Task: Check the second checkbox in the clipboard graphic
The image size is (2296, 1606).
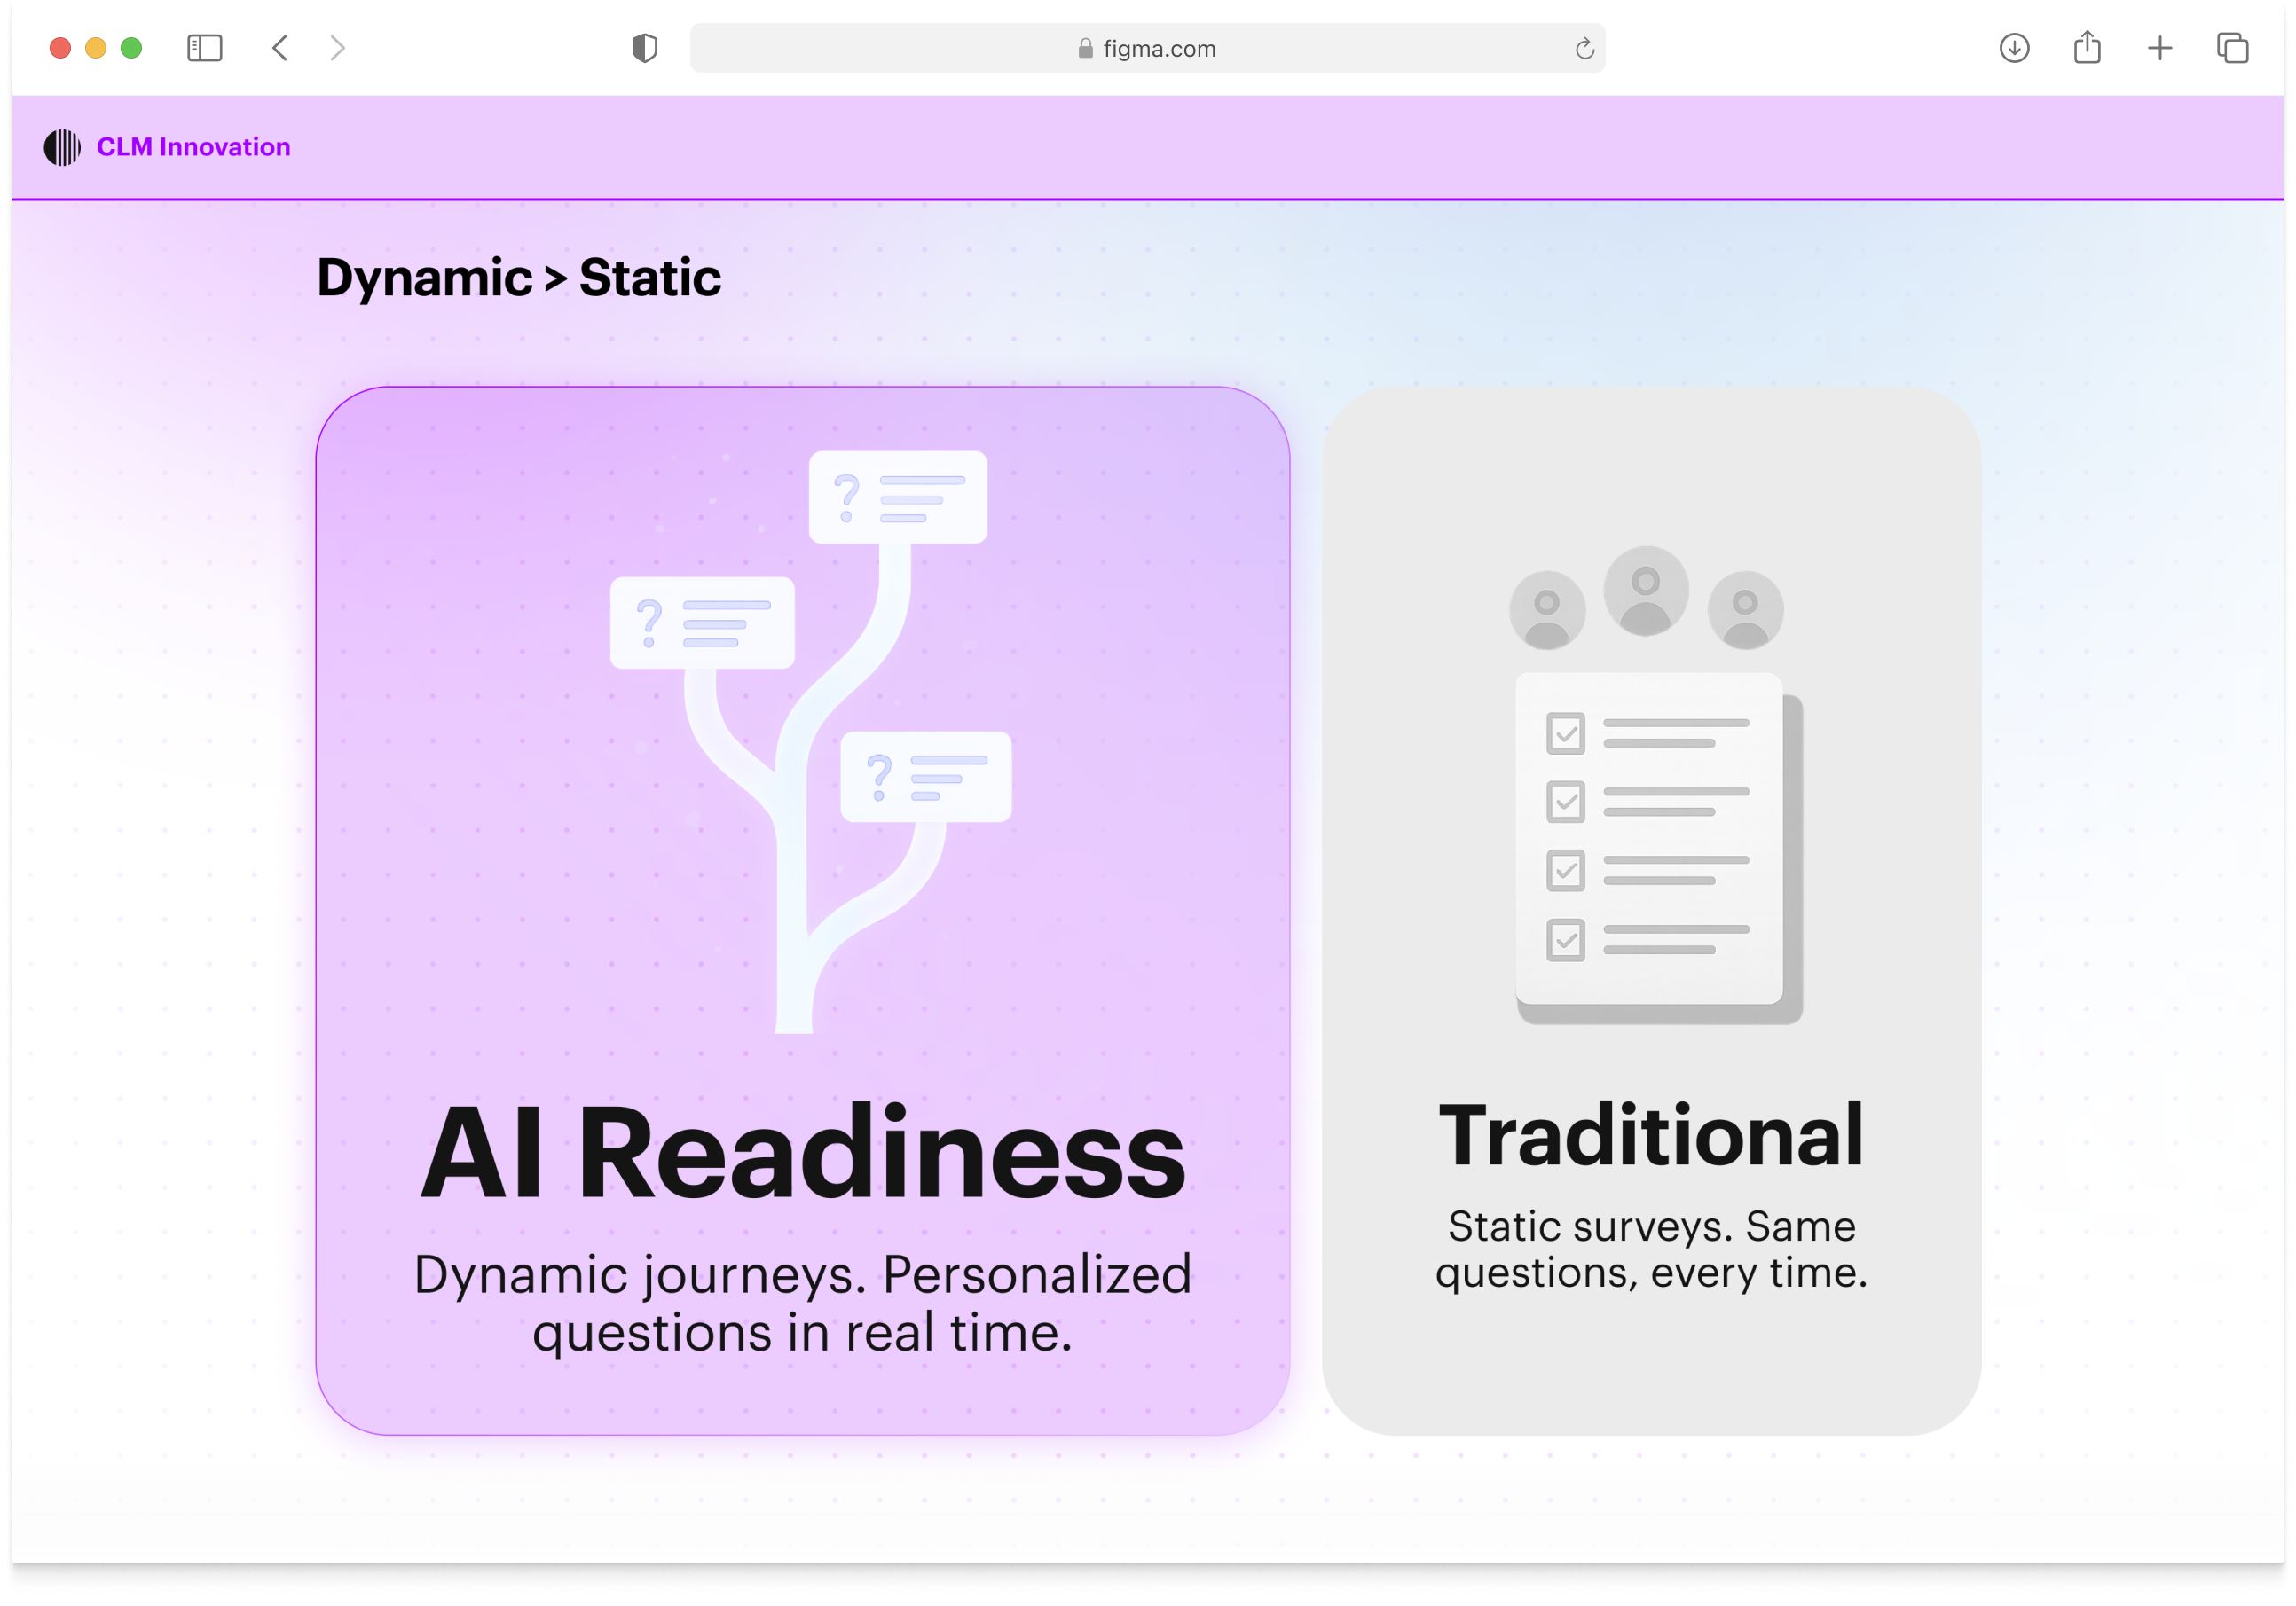Action: (x=1565, y=802)
